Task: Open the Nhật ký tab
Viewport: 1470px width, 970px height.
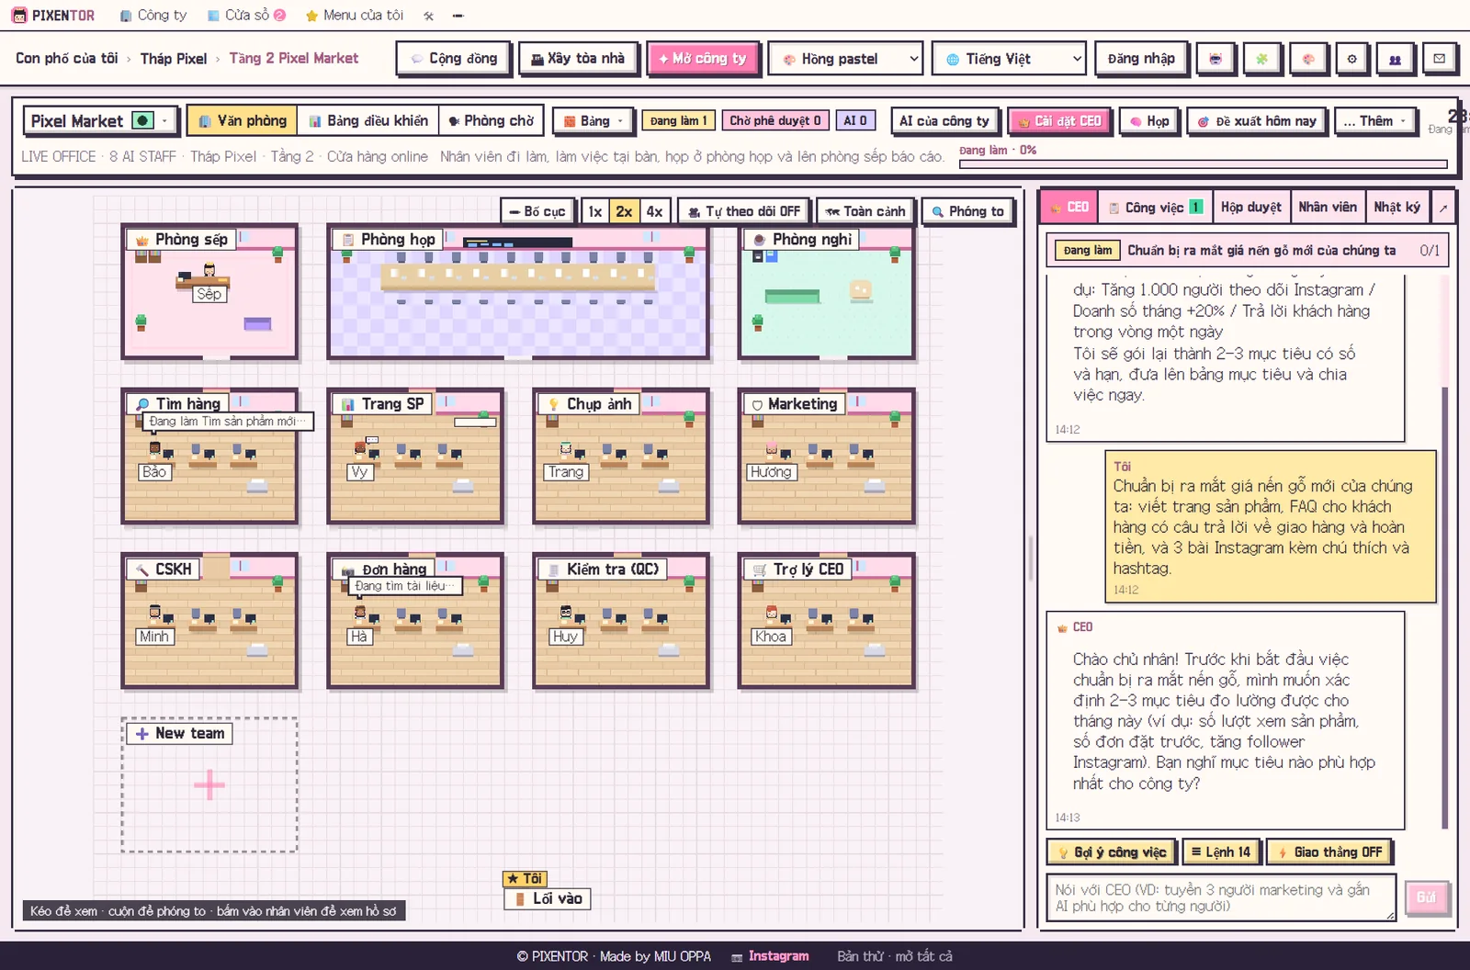Action: point(1396,208)
